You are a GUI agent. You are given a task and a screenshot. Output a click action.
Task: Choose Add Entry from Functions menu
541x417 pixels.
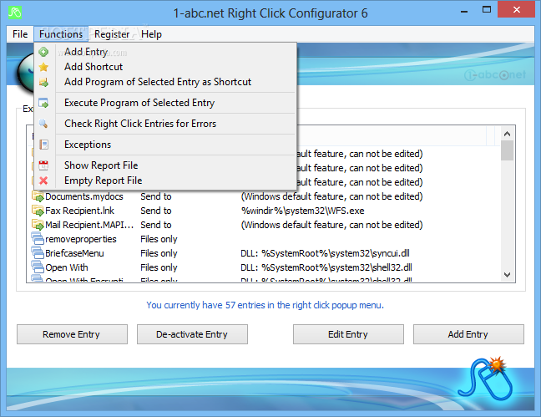165,52
